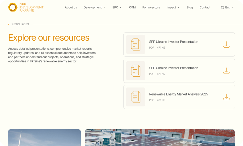Open the For Investors page
The image size is (243, 146).
151,8
